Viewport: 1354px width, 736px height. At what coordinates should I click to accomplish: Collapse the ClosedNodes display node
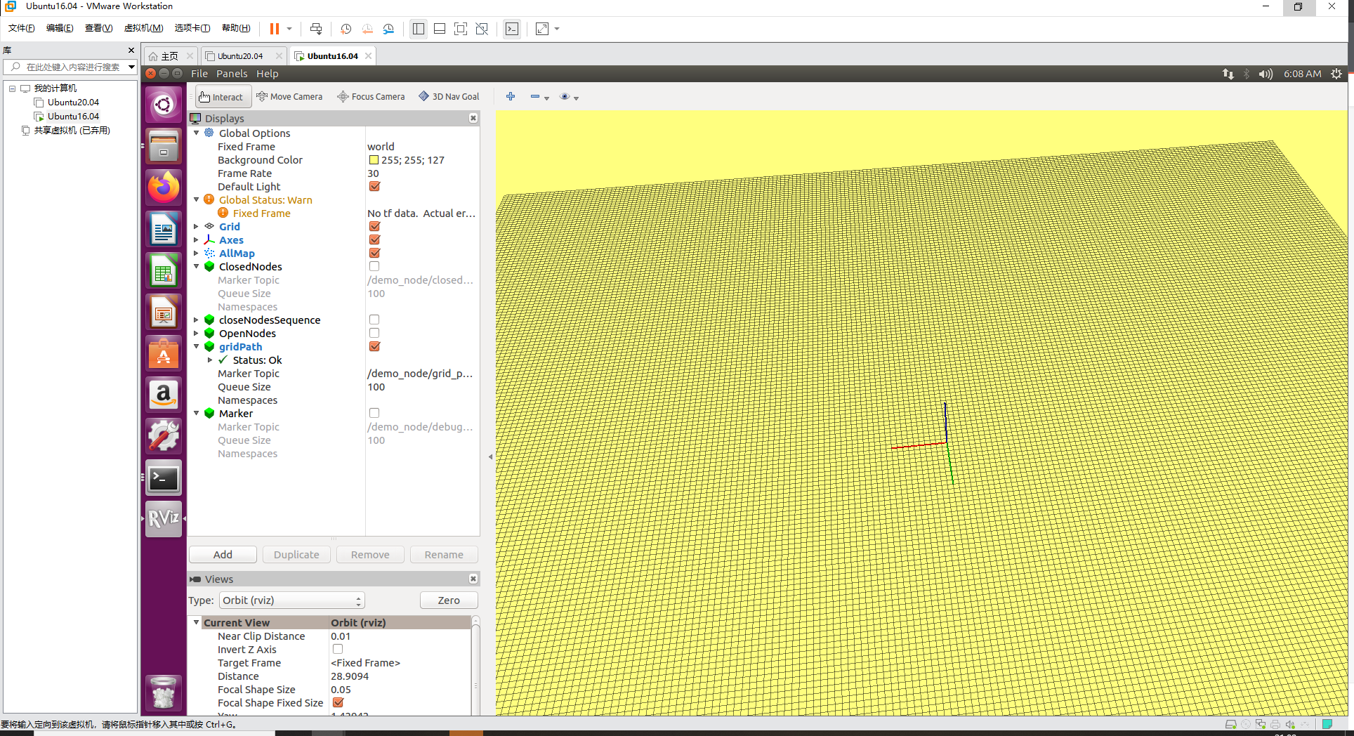coord(197,266)
